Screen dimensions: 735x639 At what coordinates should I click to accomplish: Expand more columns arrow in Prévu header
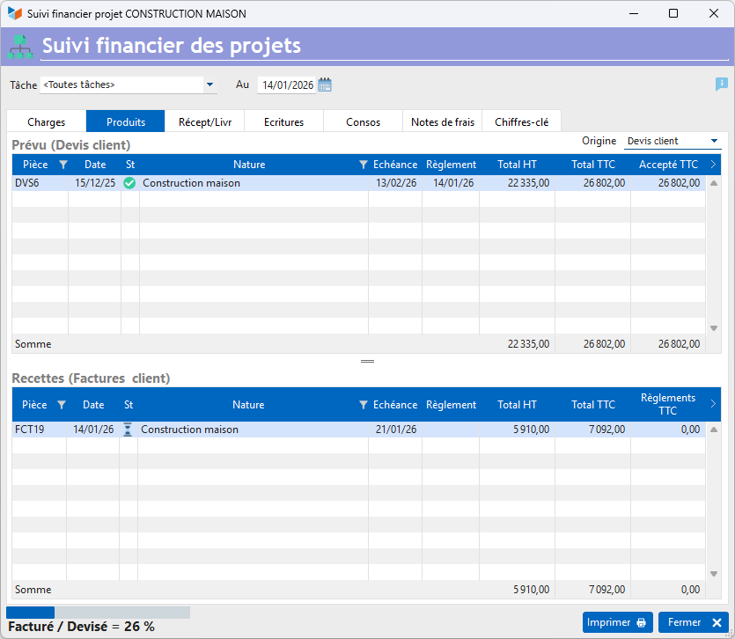point(713,164)
